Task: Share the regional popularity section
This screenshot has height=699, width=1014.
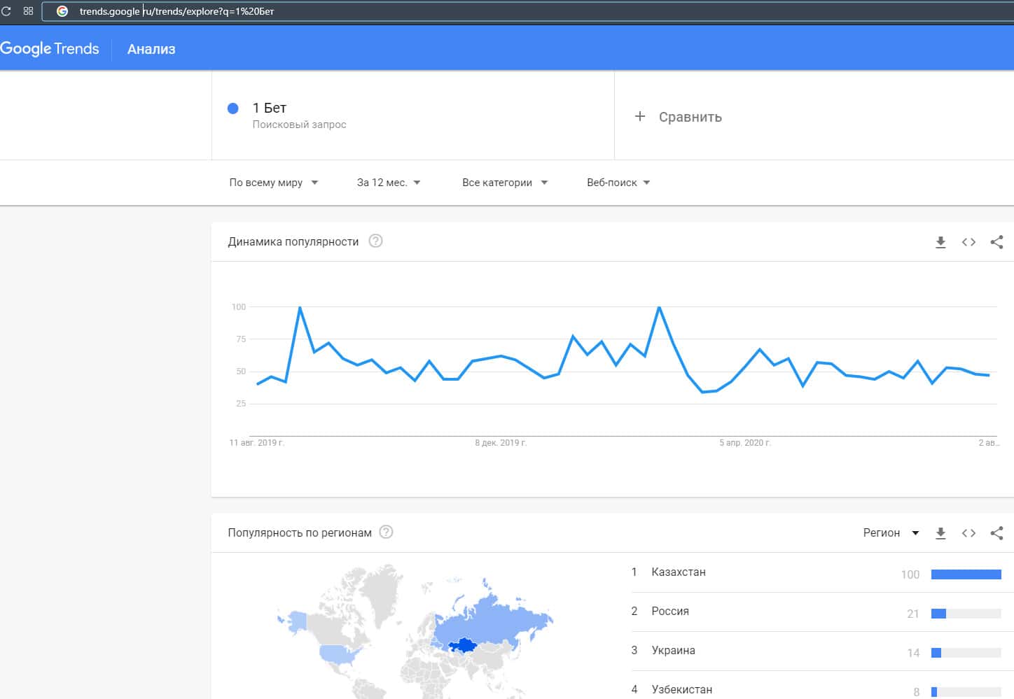Action: point(996,533)
